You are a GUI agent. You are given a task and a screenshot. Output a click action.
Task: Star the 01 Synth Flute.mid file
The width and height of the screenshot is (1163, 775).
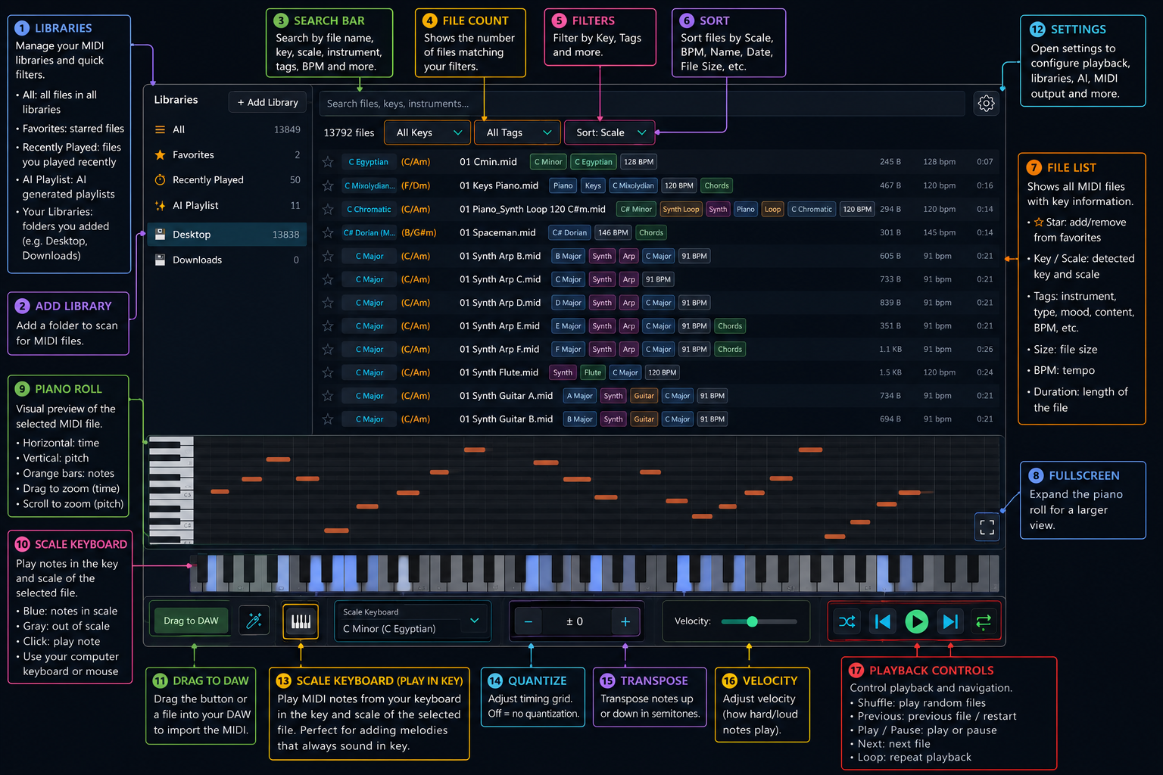point(328,372)
